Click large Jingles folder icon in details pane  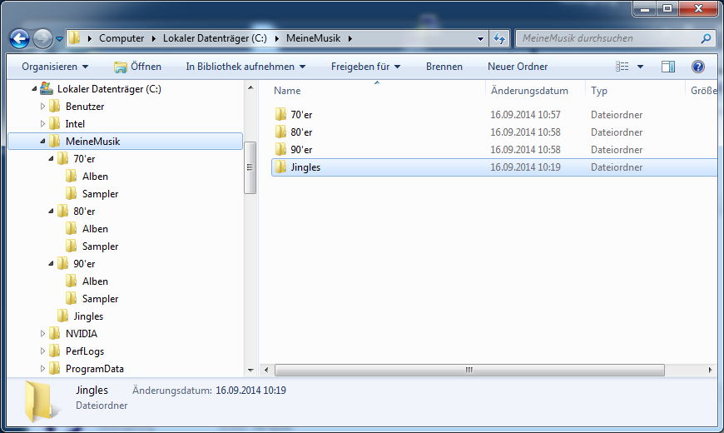(41, 401)
